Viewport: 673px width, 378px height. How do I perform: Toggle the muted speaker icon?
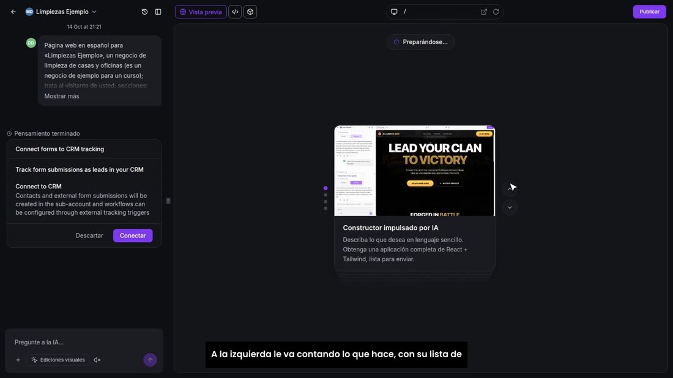click(97, 360)
